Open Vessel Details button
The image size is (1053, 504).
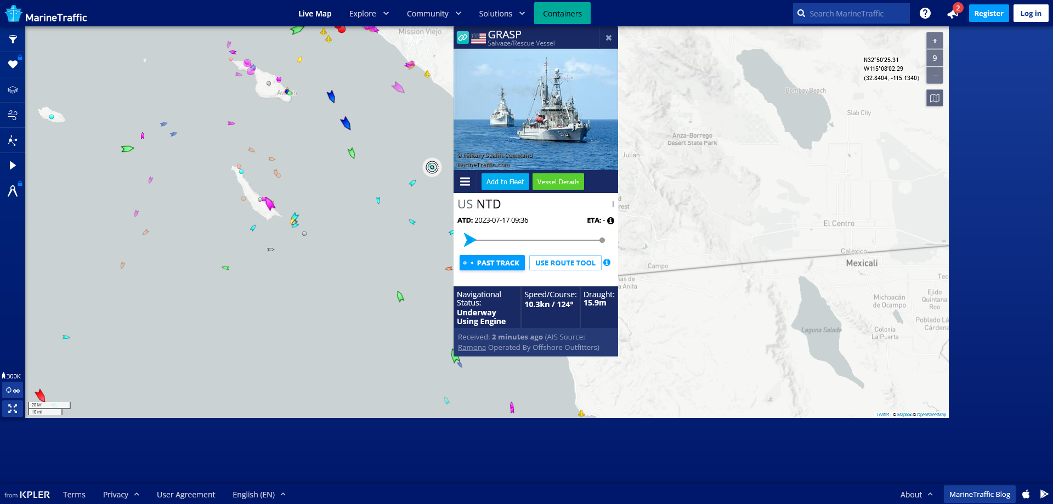click(558, 182)
